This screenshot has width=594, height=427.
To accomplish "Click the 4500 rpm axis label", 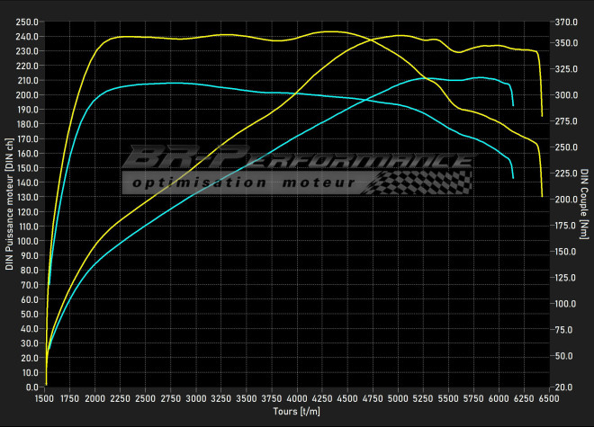I will (x=347, y=398).
